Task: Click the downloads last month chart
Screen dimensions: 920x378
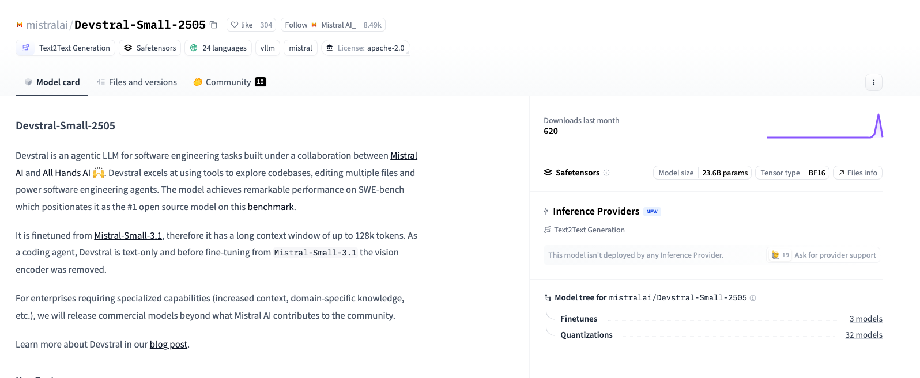Action: coord(824,127)
